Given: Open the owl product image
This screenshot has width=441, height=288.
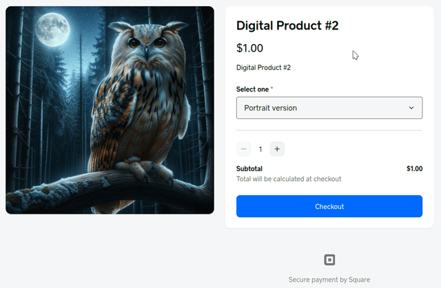Looking at the screenshot, I should (110, 110).
